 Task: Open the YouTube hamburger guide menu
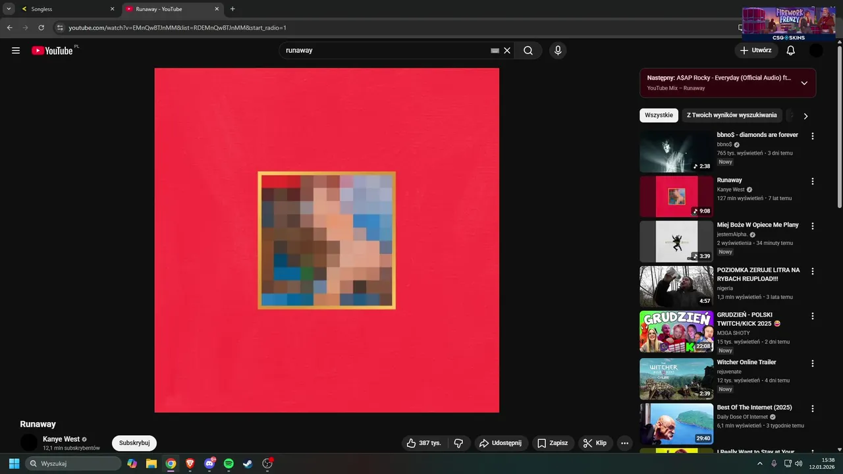point(16,51)
